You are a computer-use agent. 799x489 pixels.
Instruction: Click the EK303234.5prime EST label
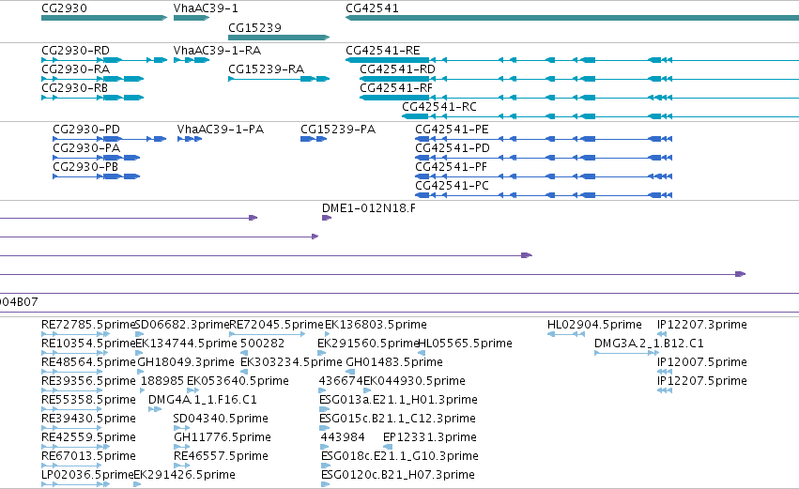point(291,362)
